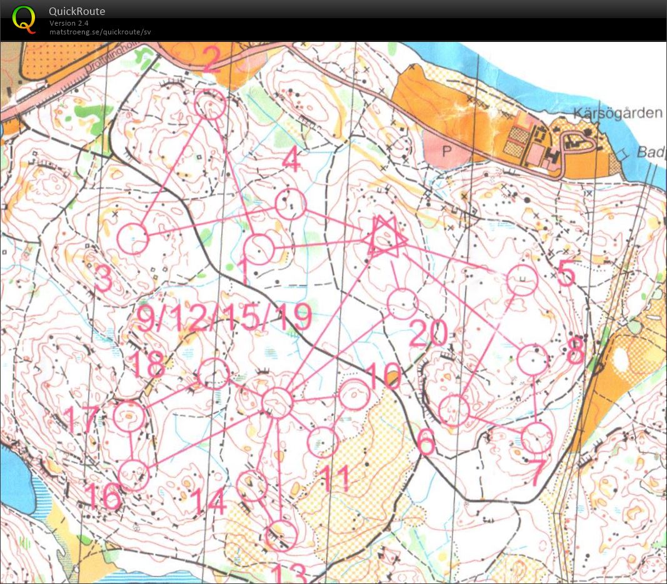Click the control 7 circle

click(x=536, y=438)
